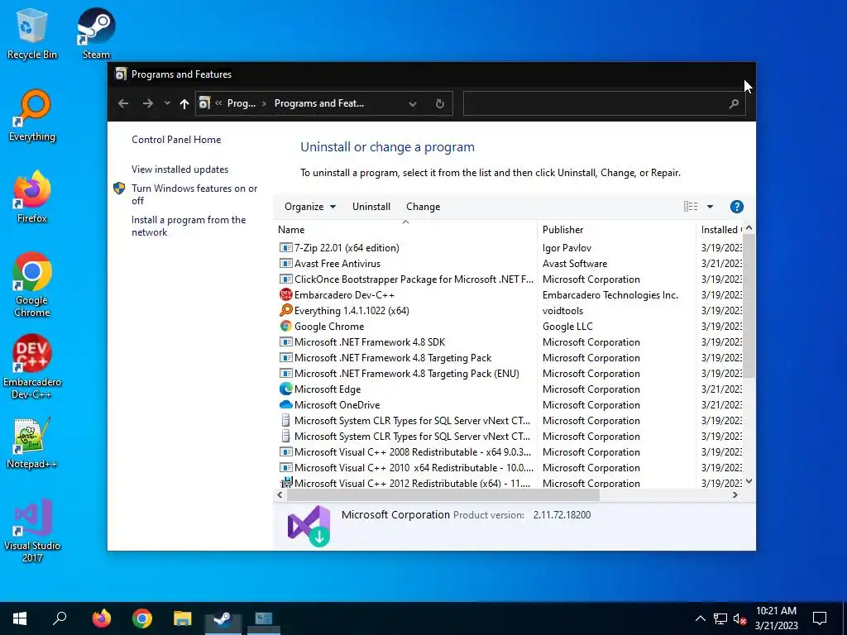
Task: Click the search magnifier icon in the window
Action: point(734,103)
